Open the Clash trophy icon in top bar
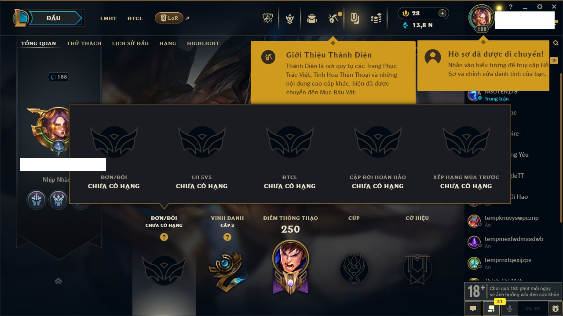This screenshot has height=316, width=563. pos(268,18)
